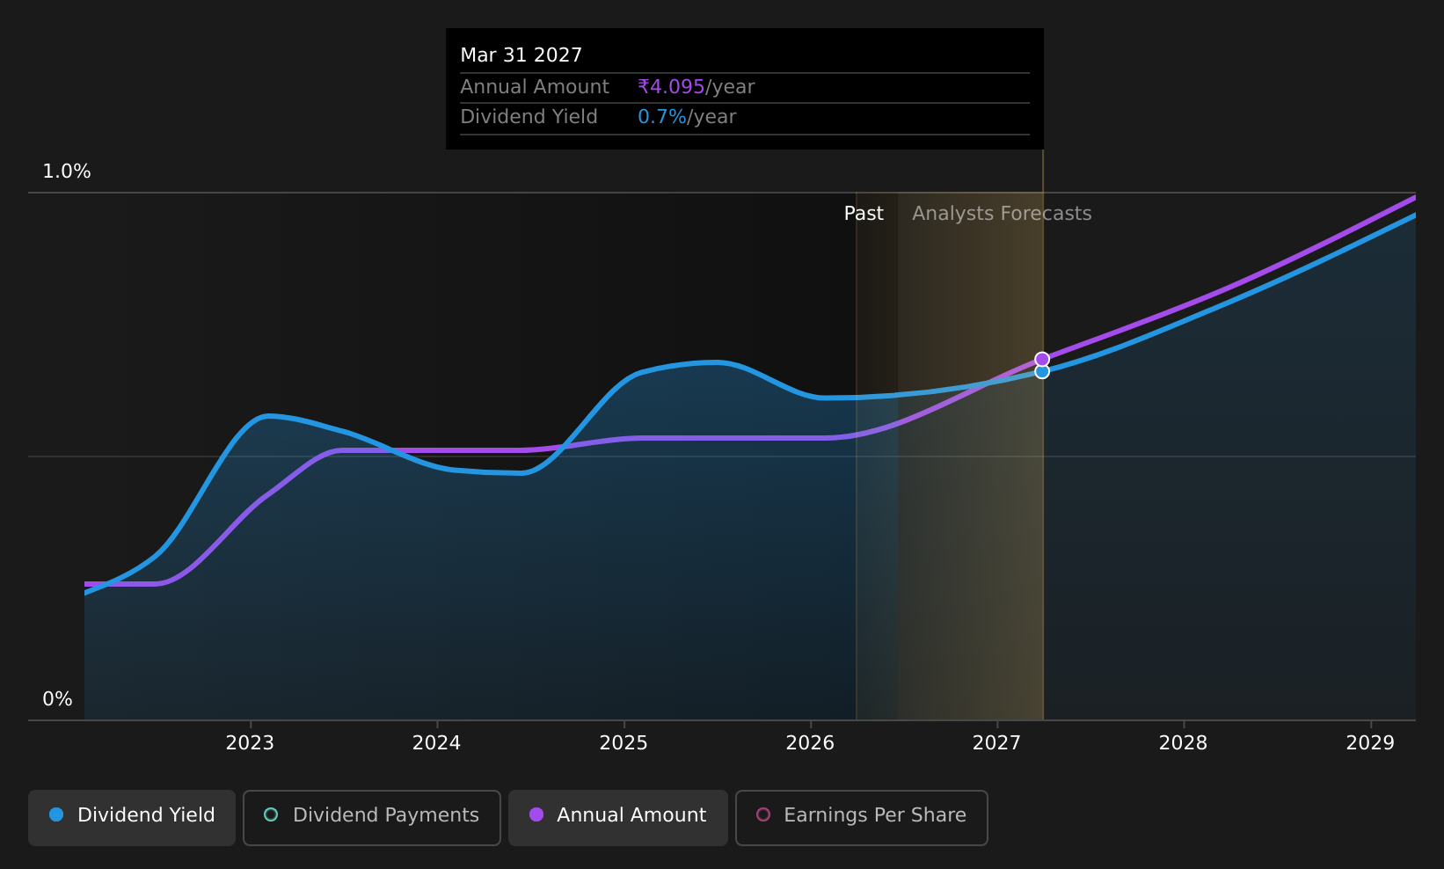Click the Mar 31 2027 tooltip date

click(x=521, y=55)
